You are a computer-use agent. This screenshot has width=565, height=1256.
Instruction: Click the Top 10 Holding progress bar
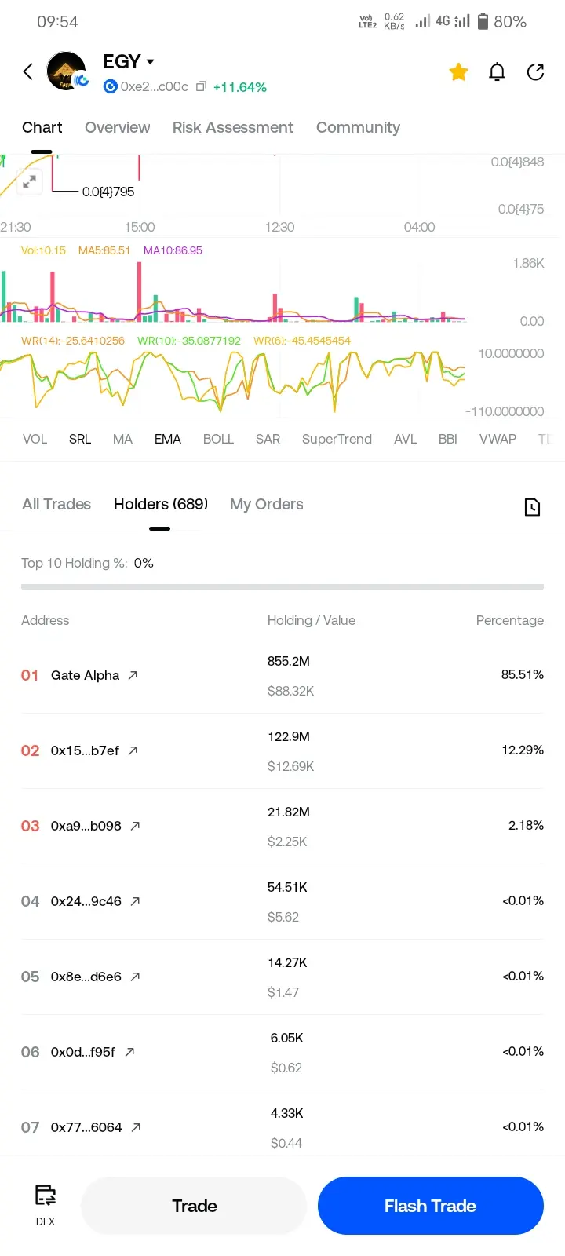tap(282, 586)
